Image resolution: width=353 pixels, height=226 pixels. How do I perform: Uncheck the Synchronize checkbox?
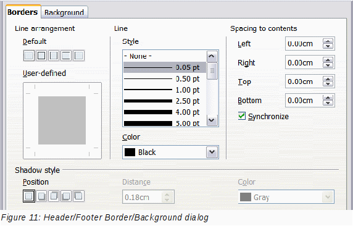point(241,116)
